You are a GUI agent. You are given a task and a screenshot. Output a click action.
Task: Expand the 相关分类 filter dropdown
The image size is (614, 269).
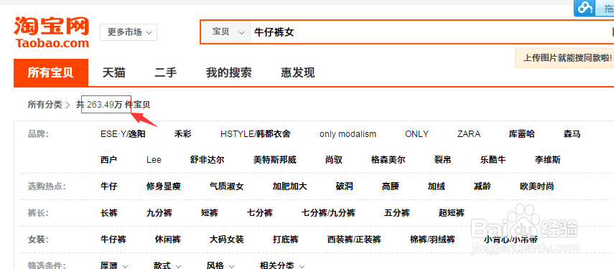[x=282, y=265]
